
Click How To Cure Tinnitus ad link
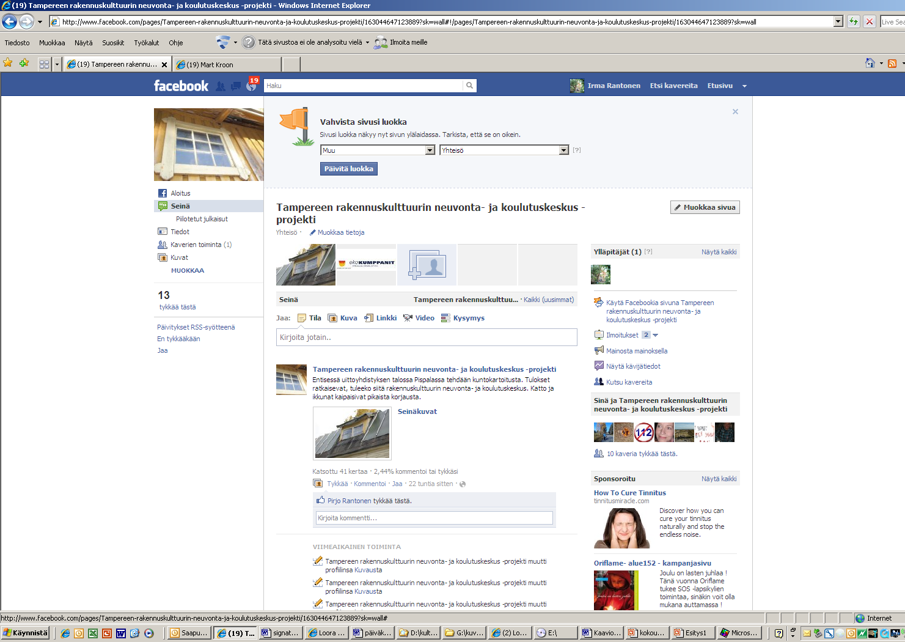coord(630,493)
